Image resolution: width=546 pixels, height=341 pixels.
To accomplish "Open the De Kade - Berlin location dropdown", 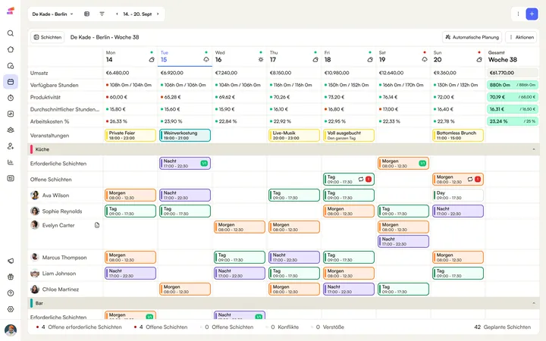I will point(52,14).
